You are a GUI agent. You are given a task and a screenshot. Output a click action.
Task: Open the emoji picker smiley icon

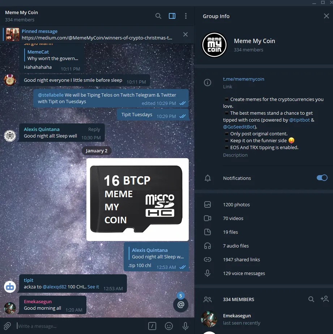click(169, 326)
